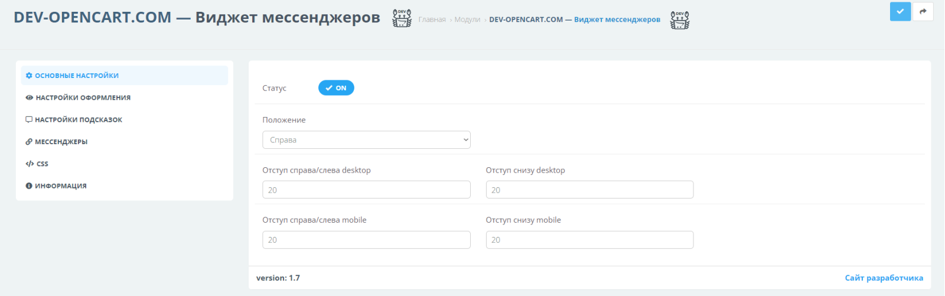Open the Положение dropdown

click(x=366, y=140)
